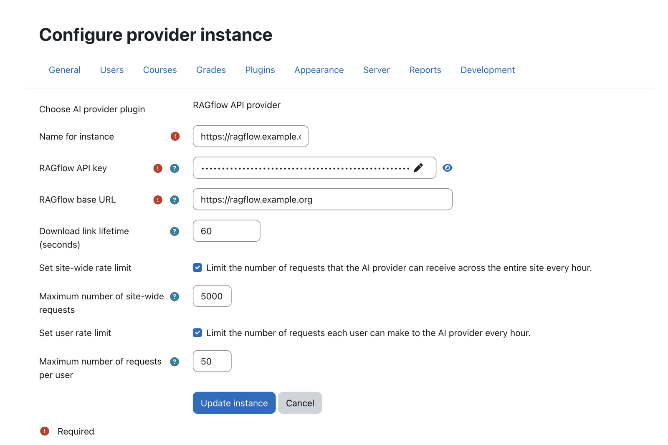This screenshot has height=445, width=668.
Task: Open the Users tab
Action: [112, 70]
